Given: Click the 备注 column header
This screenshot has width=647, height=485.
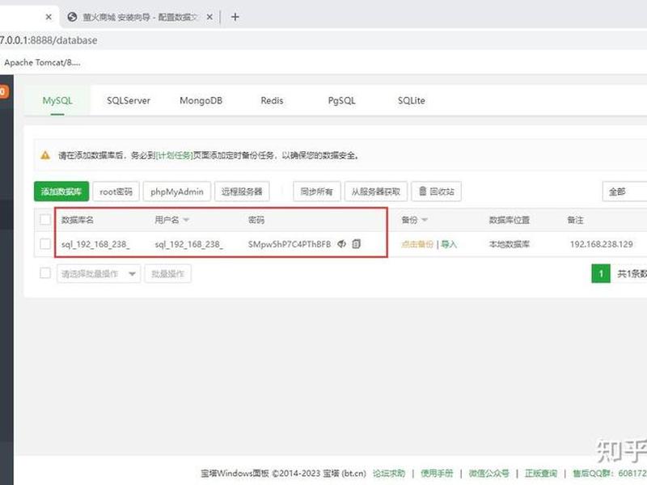Looking at the screenshot, I should pyautogui.click(x=576, y=220).
